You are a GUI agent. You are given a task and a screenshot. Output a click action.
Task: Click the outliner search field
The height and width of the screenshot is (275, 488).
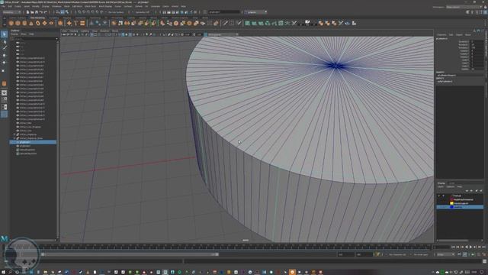(34, 39)
